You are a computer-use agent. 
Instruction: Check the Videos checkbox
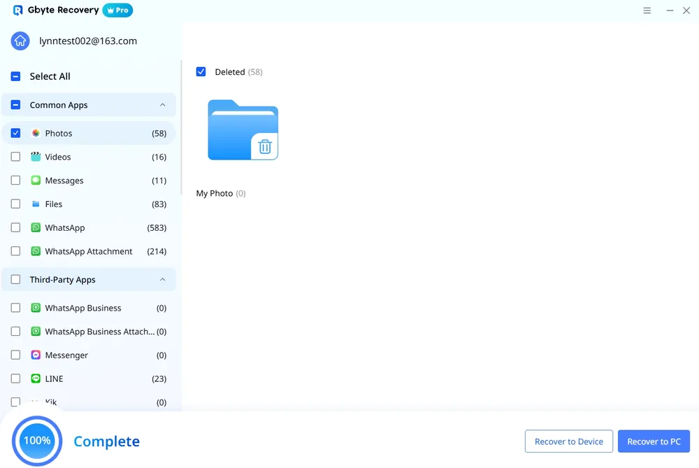15,157
